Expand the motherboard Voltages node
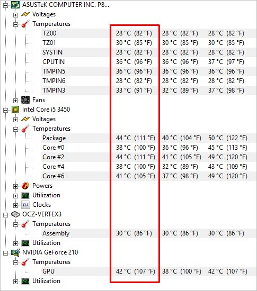 point(15,15)
